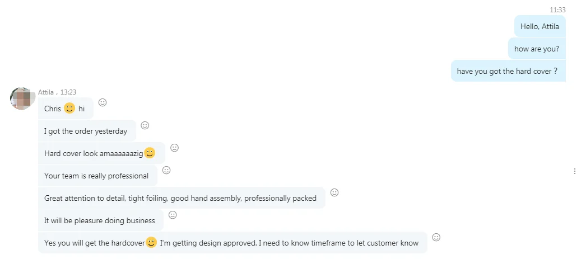Select the "I got the order yesterday" bubble
Image resolution: width=586 pixels, height=259 pixels.
[x=86, y=131]
